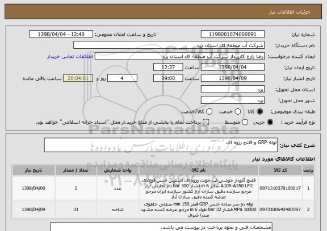Click the validity time field 09:00

(168, 78)
